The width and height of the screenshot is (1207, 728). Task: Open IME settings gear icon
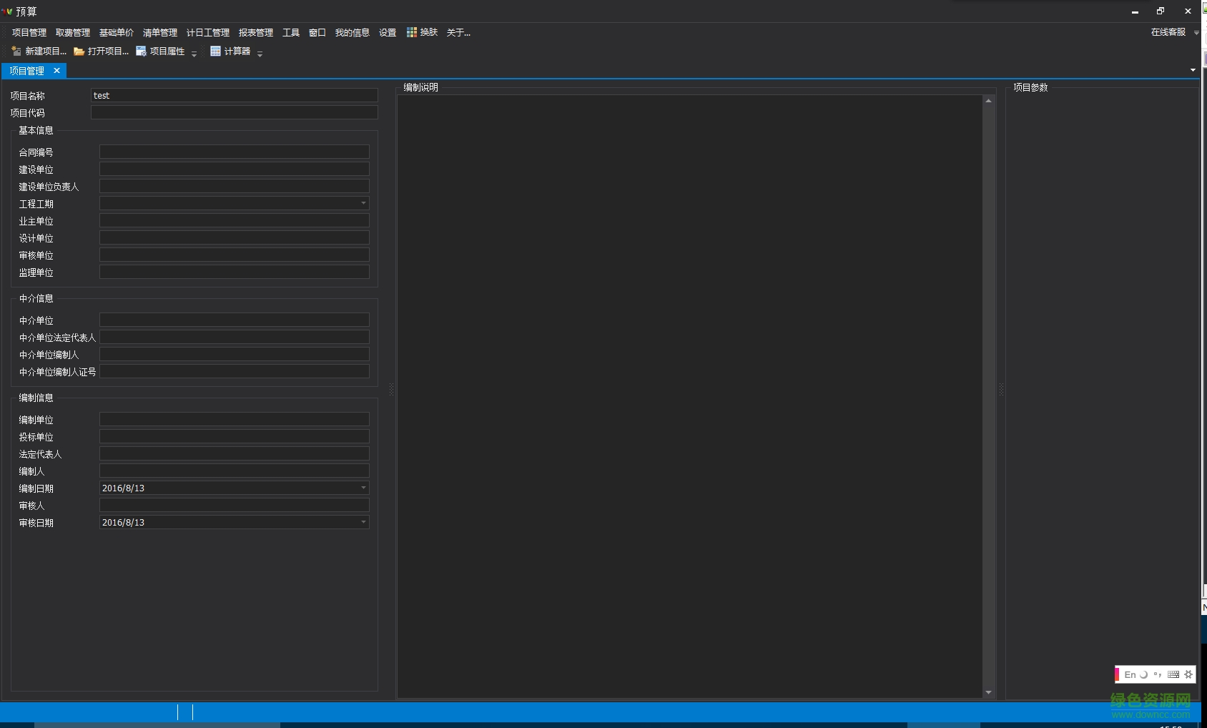pyautogui.click(x=1188, y=674)
